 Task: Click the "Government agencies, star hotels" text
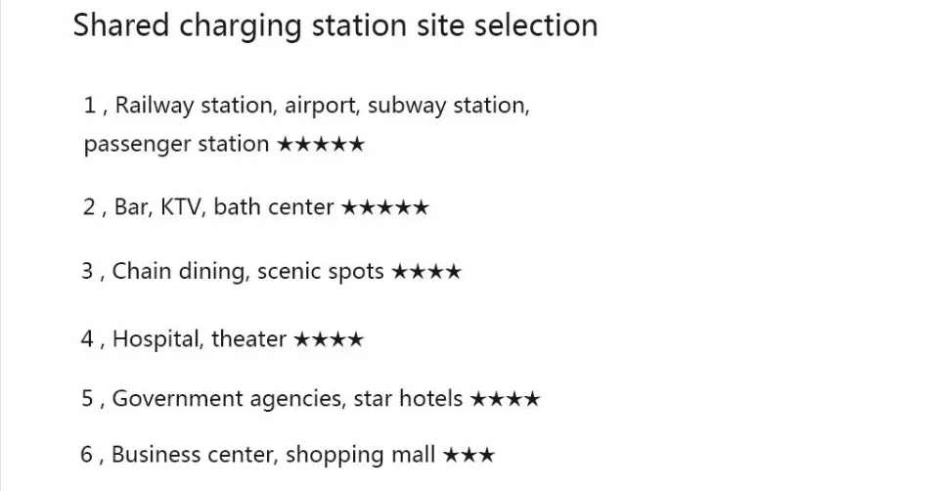click(x=288, y=398)
